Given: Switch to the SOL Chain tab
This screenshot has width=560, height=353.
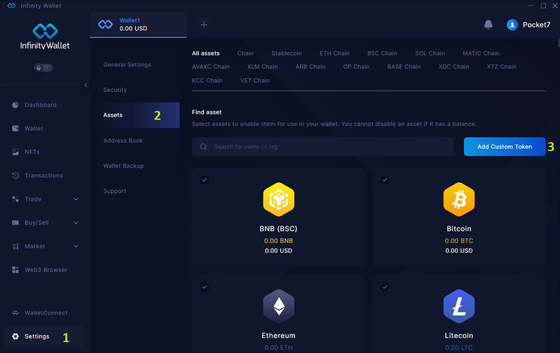Looking at the screenshot, I should (x=430, y=53).
